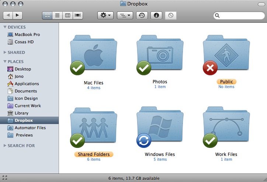
Task: Switch to icon view mode
Action: 47,15
